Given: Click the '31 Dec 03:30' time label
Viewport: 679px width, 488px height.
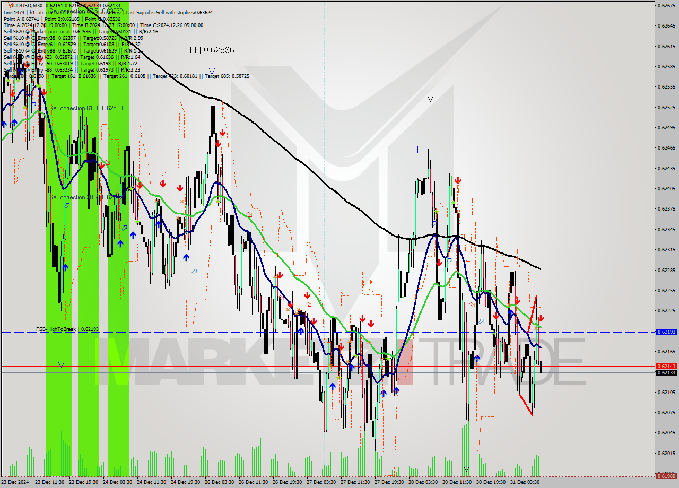Looking at the screenshot, I should point(525,482).
